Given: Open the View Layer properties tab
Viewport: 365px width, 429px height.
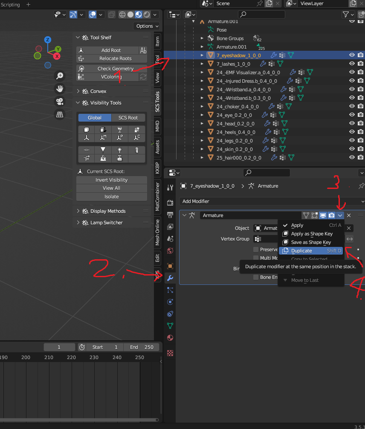Looking at the screenshot, I should point(170,226).
